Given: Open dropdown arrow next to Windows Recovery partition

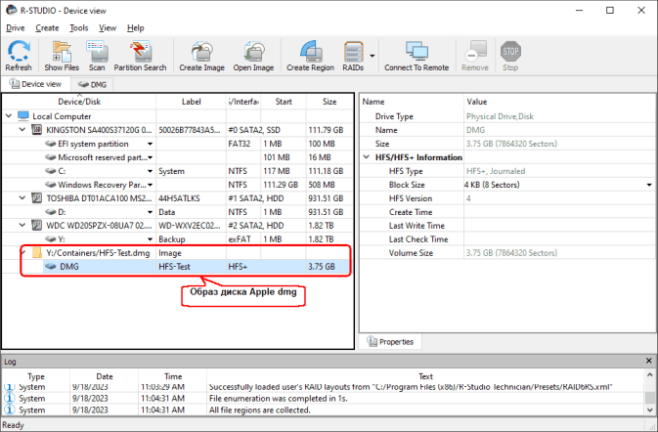Looking at the screenshot, I should coord(150,185).
